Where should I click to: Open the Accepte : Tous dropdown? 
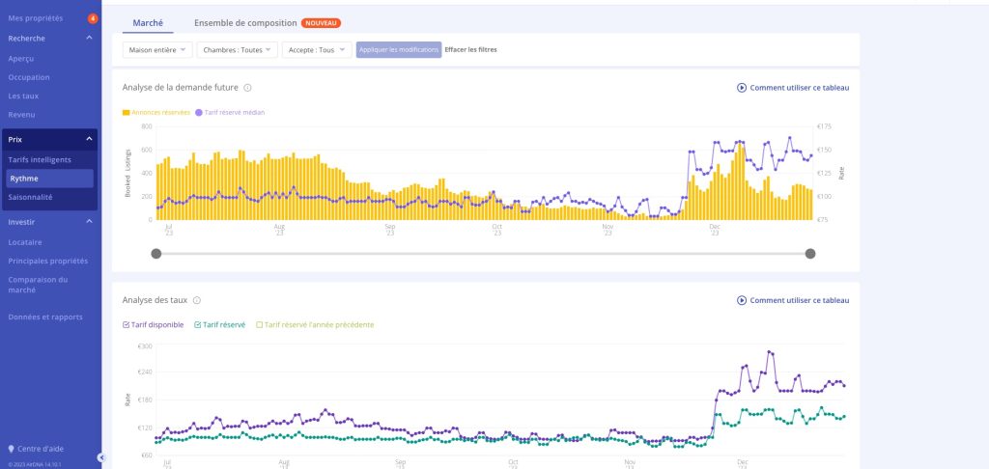click(317, 49)
